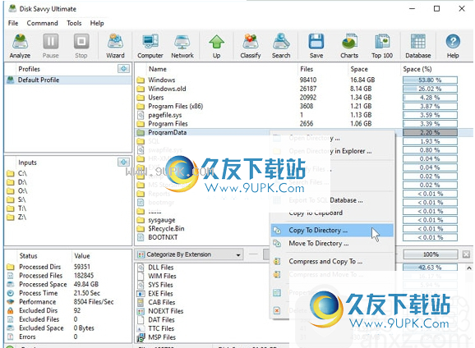This screenshot has height=348, width=475.
Task: Add a new profile with plus icon
Action: pyautogui.click(x=123, y=69)
